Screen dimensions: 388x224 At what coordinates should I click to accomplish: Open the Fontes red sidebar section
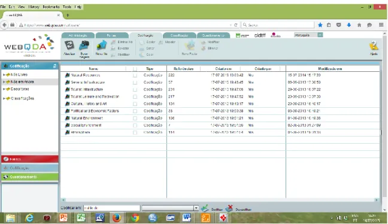coord(30,159)
